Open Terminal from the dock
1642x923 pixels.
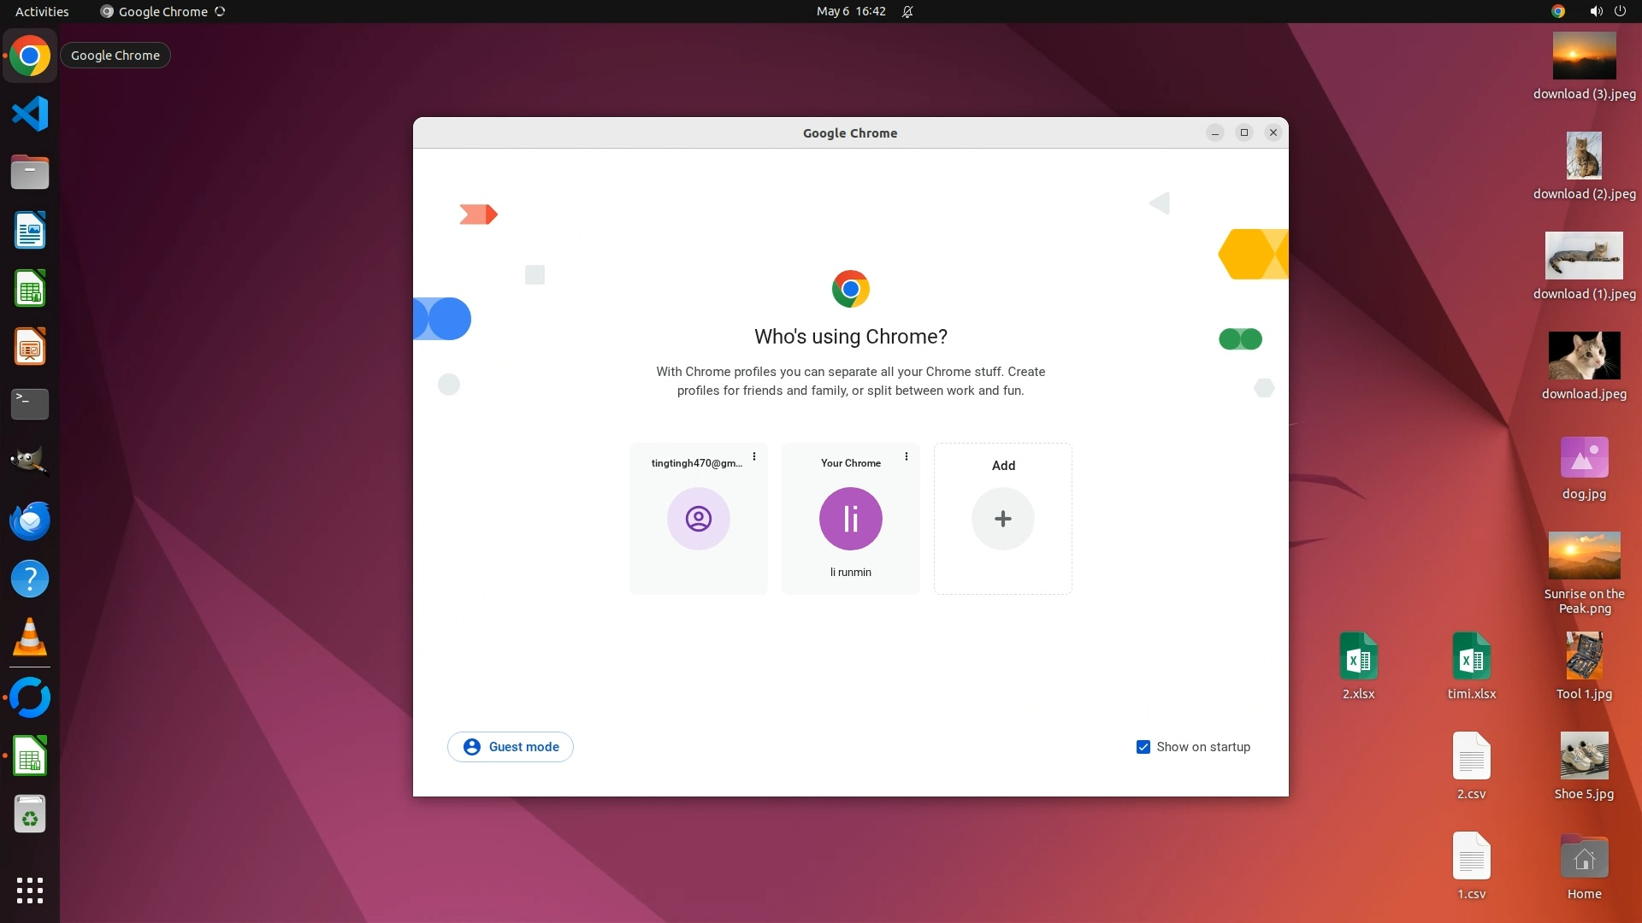tap(30, 403)
